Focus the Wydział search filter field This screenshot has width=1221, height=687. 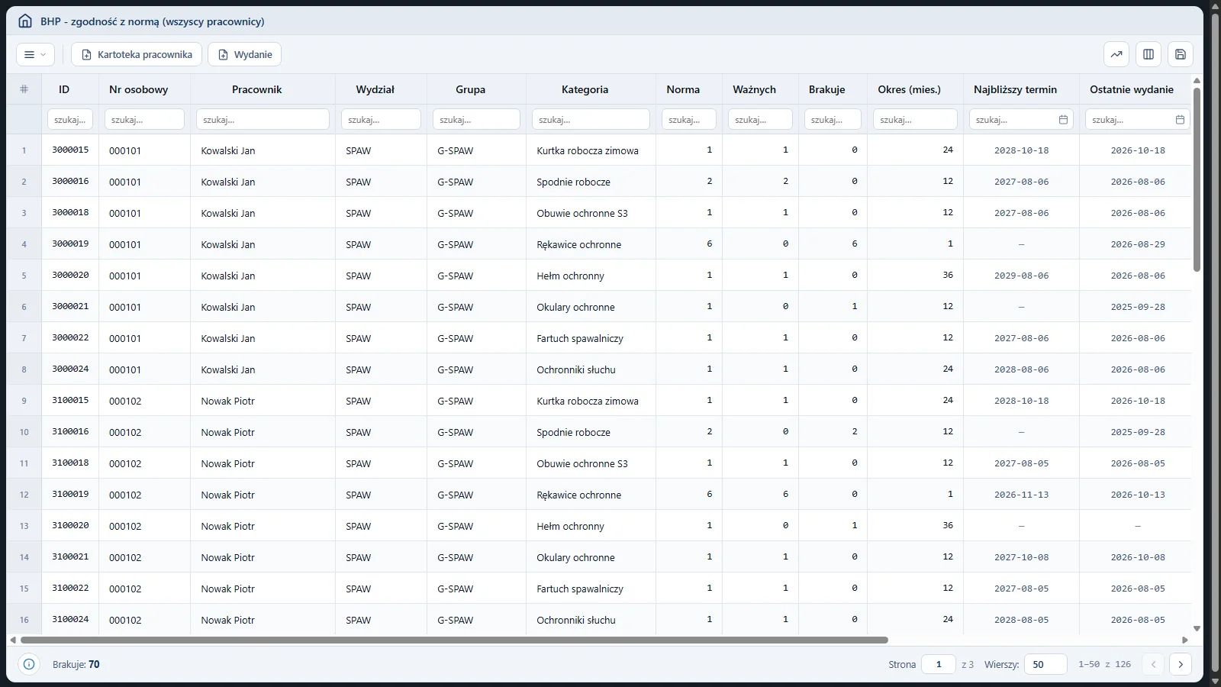pyautogui.click(x=381, y=120)
